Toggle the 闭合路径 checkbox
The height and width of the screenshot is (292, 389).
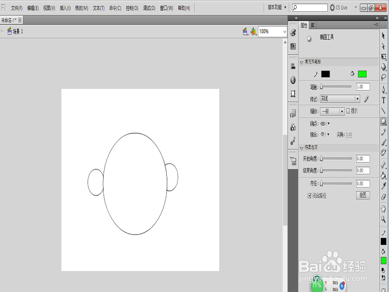(310, 196)
